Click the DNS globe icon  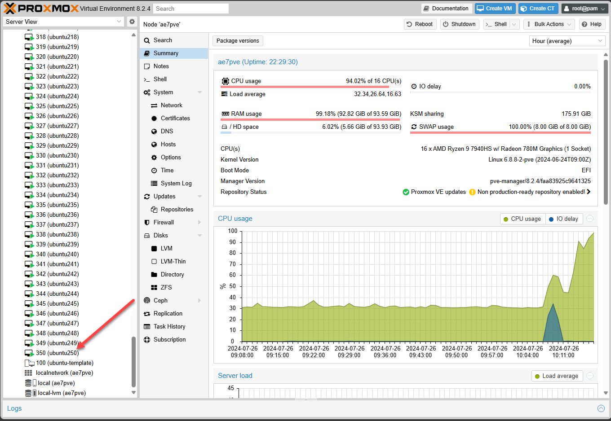point(154,132)
